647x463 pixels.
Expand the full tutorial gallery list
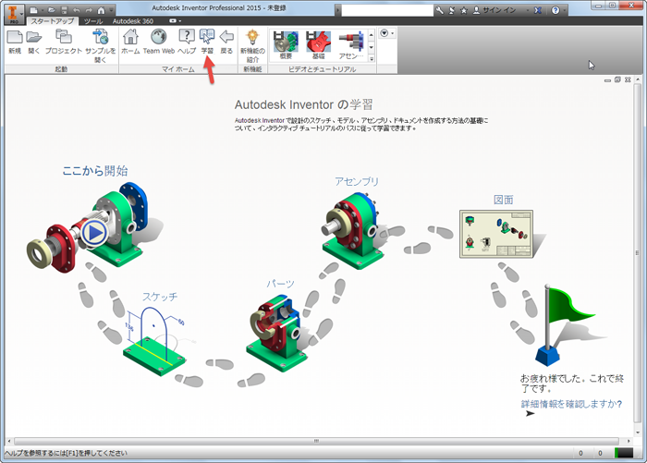(372, 59)
